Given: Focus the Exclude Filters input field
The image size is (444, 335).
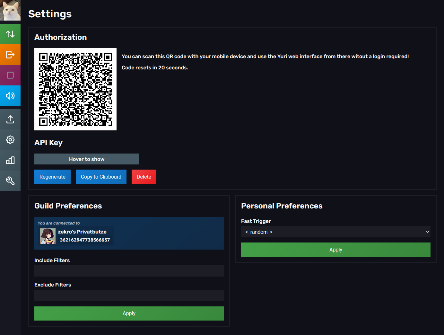Looking at the screenshot, I should (x=129, y=295).
